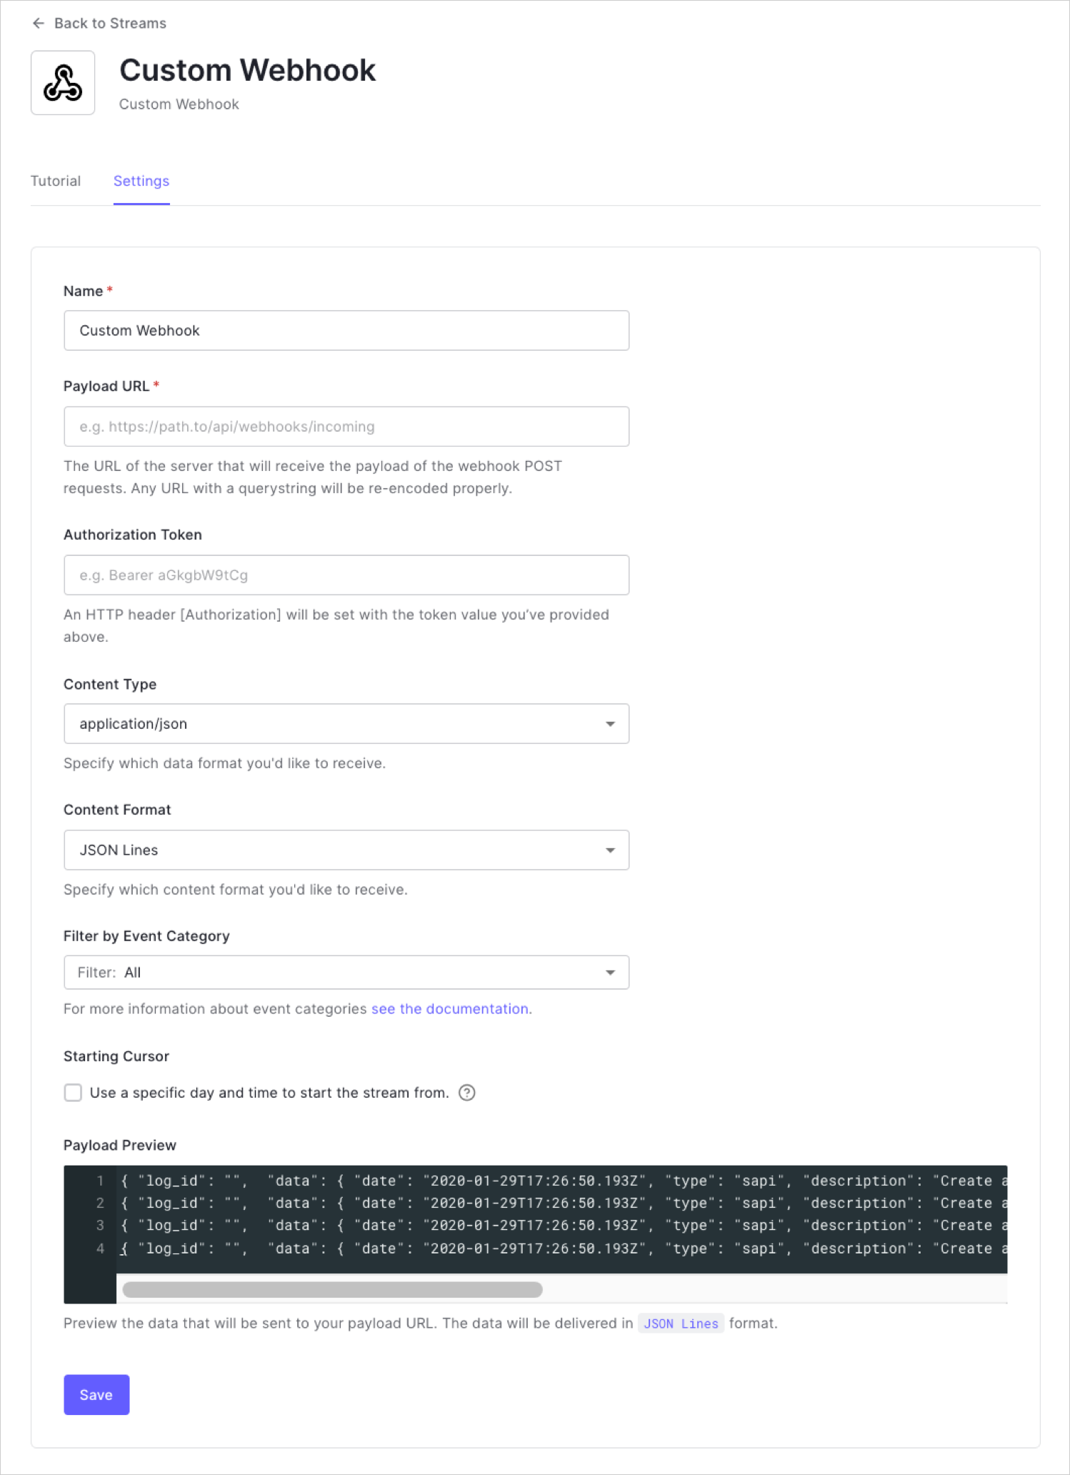The height and width of the screenshot is (1475, 1070).
Task: Switch to the Tutorial tab
Action: [x=56, y=181]
